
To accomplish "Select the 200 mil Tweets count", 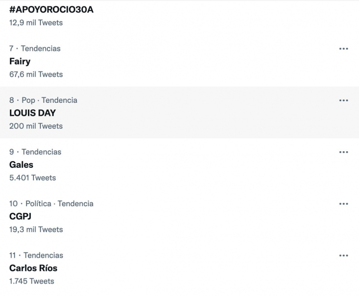I will 36,126.
